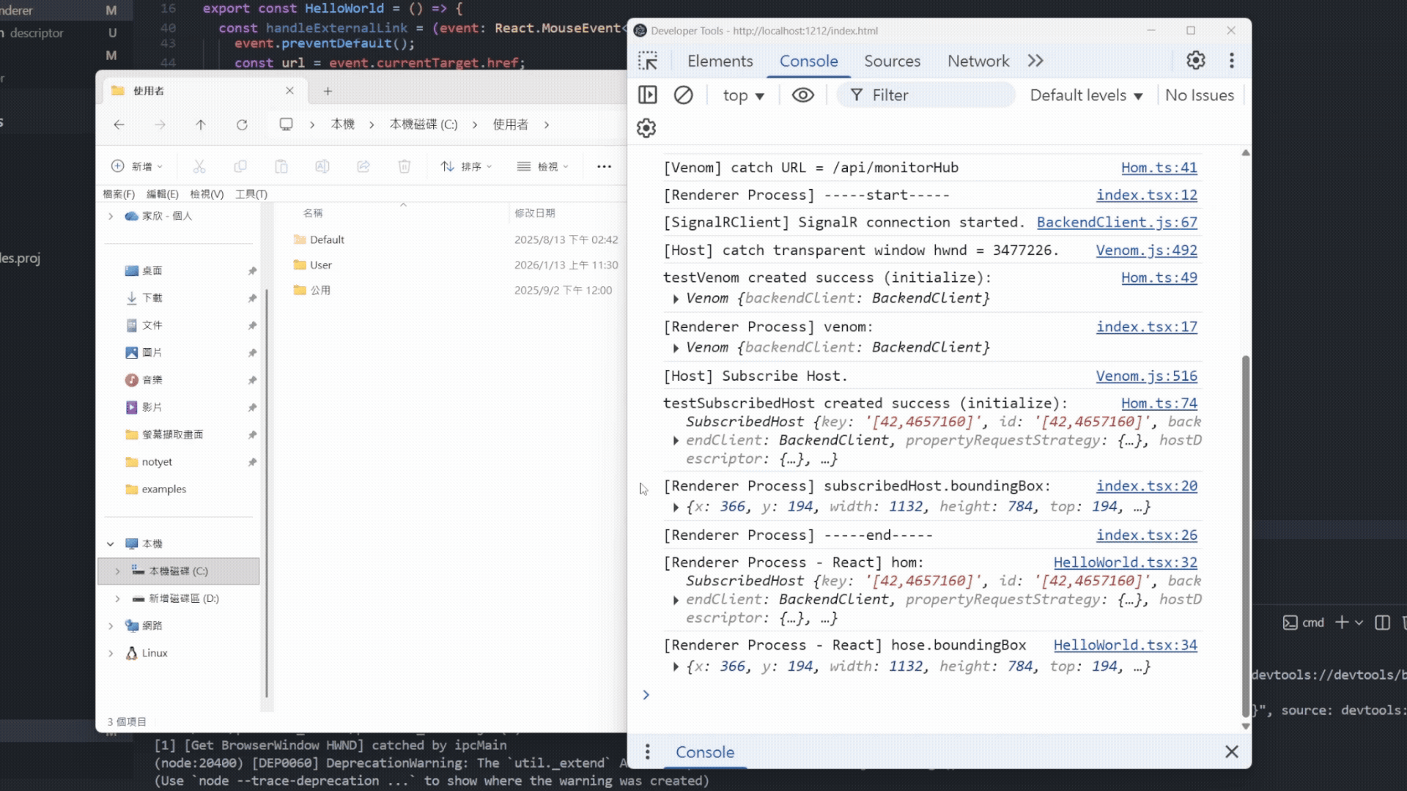This screenshot has width=1407, height=791.
Task: Click the refresh button in File Explorer
Action: pyautogui.click(x=242, y=125)
